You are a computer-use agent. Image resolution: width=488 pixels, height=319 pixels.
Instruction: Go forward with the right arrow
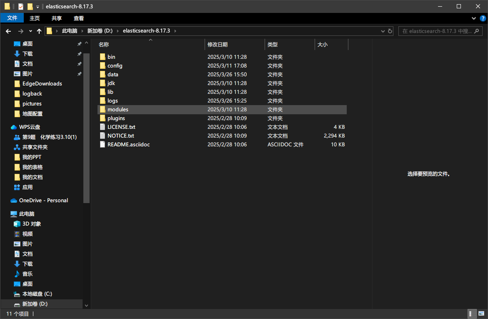point(20,31)
